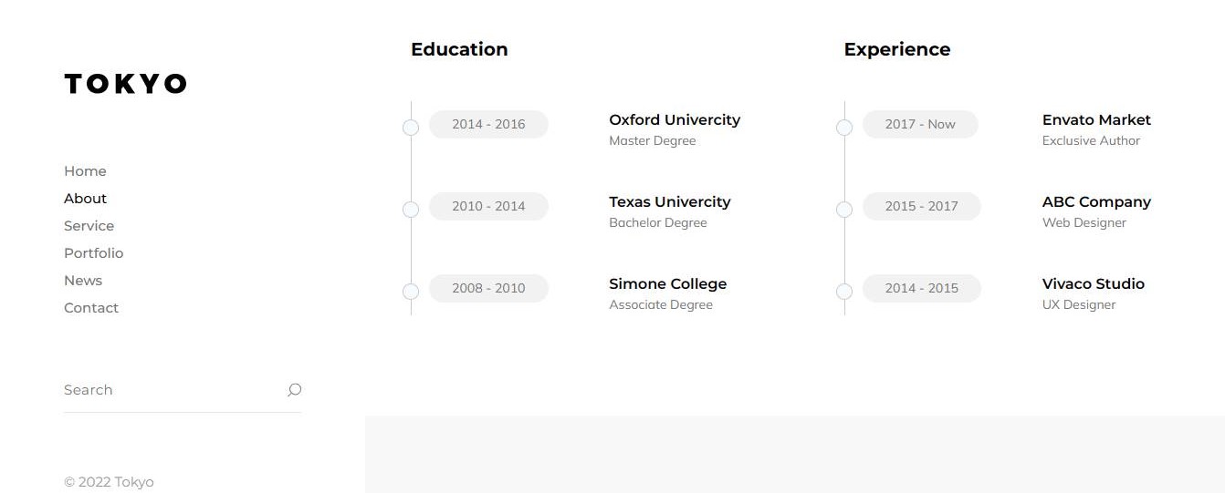The height and width of the screenshot is (493, 1225).
Task: Focus the Search input field
Action: (x=172, y=390)
